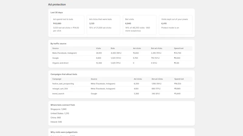Screen dimensions: 243x136
Task: Select the retarget_cart_30d campaign
Action: (x=60, y=89)
